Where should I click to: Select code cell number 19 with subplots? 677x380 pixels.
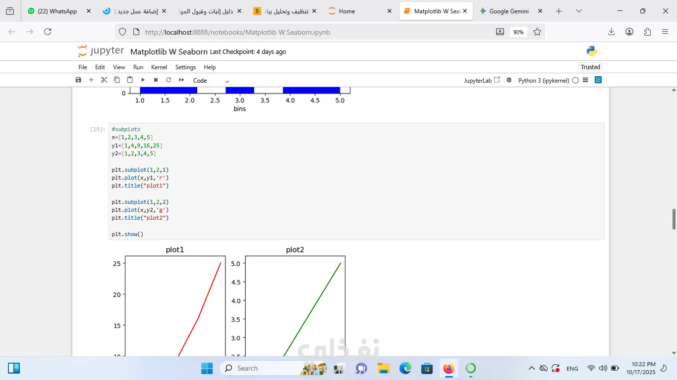[356, 182]
